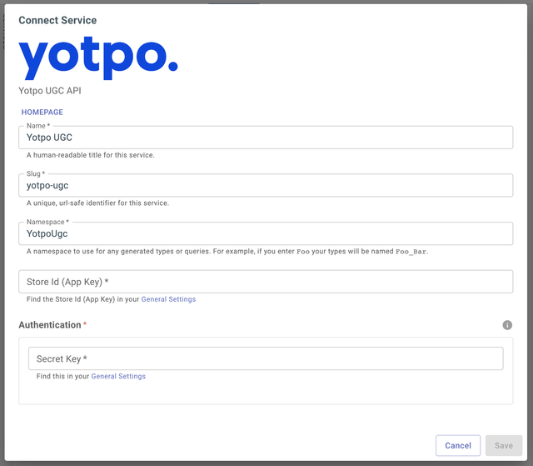Click the disabled Save button
Image resolution: width=533 pixels, height=466 pixels.
504,445
